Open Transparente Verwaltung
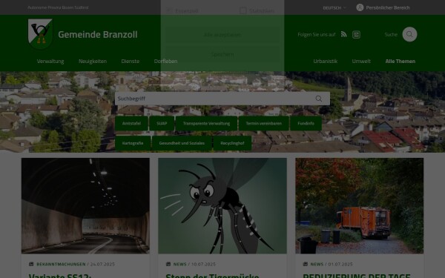Screen dimensions: 445x278 click(206, 123)
